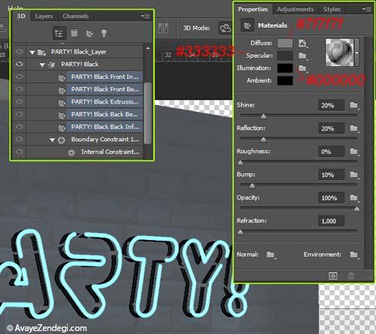The height and width of the screenshot is (334, 376).
Task: Click material icon beside PARTY! Black Extrusion
Action: pos(62,103)
